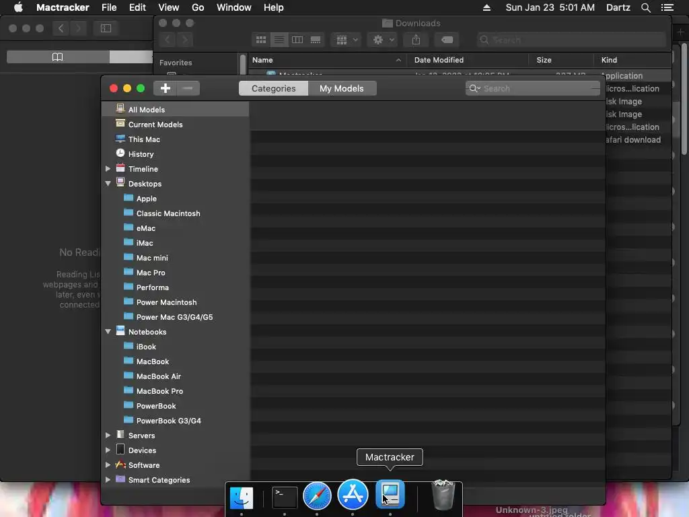Open the Help menu

[273, 7]
